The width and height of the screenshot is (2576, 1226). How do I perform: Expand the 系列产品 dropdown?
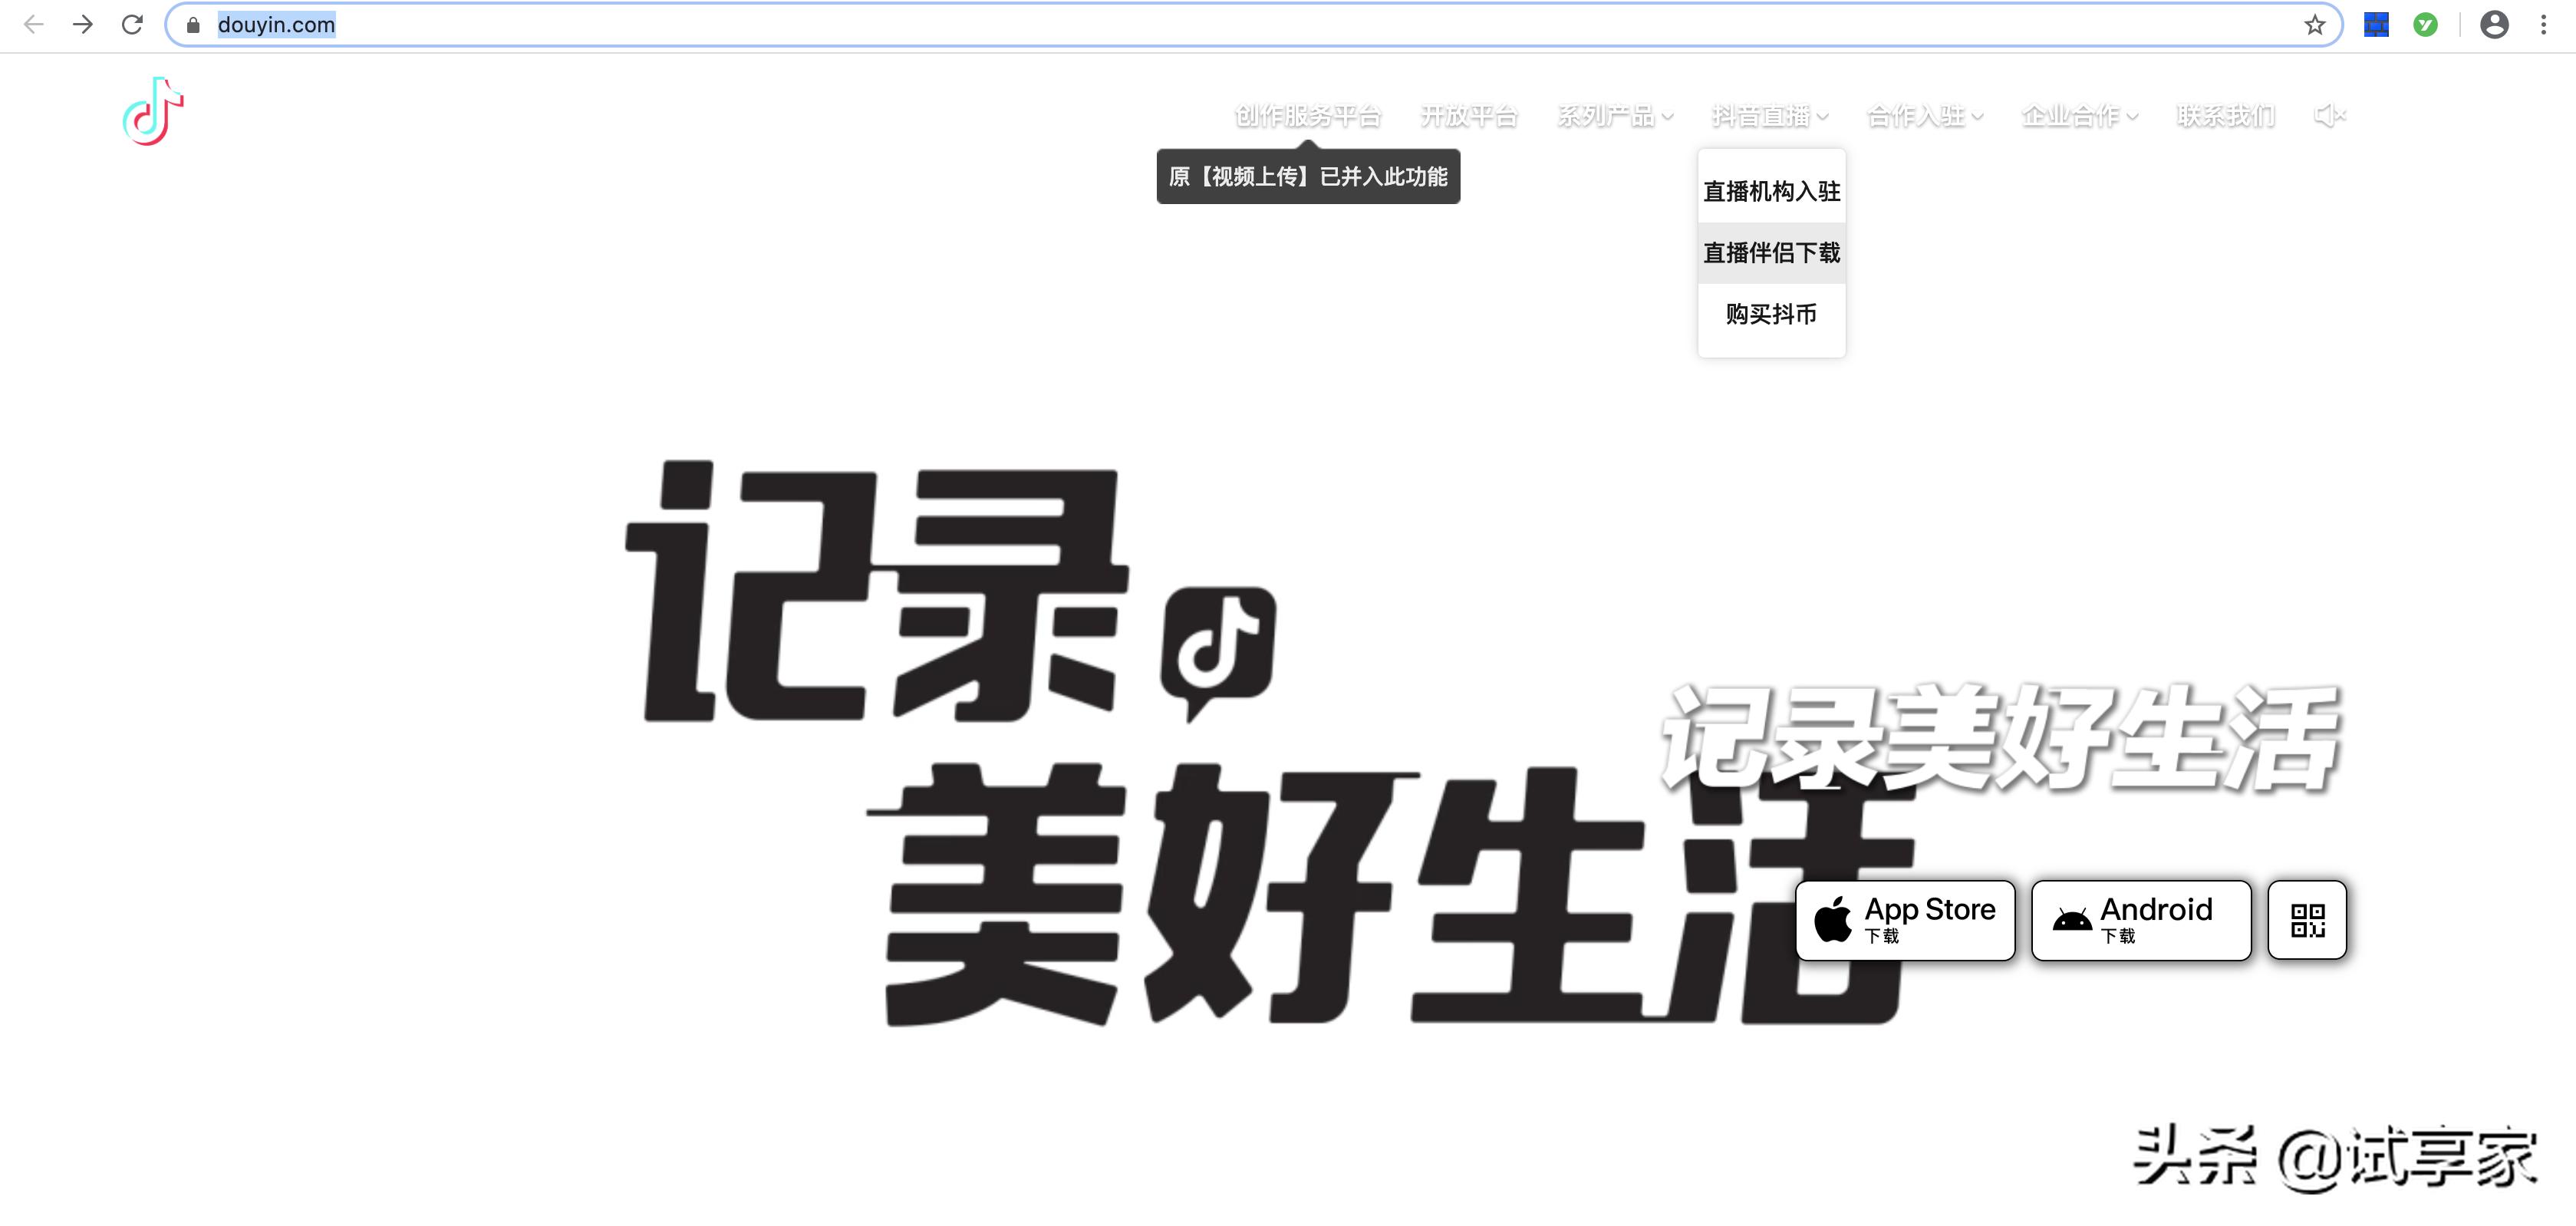pyautogui.click(x=1614, y=116)
